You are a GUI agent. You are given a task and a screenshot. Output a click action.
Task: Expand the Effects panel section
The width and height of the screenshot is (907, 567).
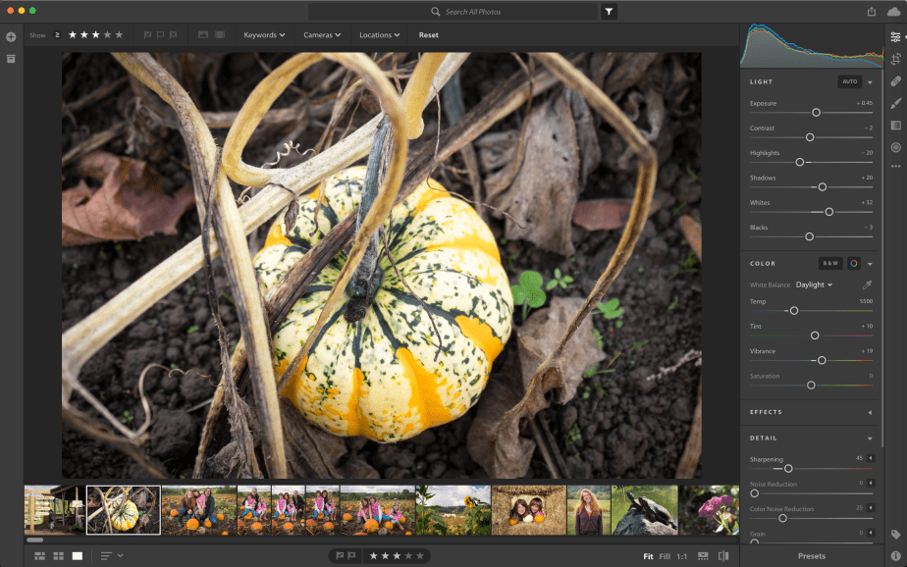pos(870,412)
